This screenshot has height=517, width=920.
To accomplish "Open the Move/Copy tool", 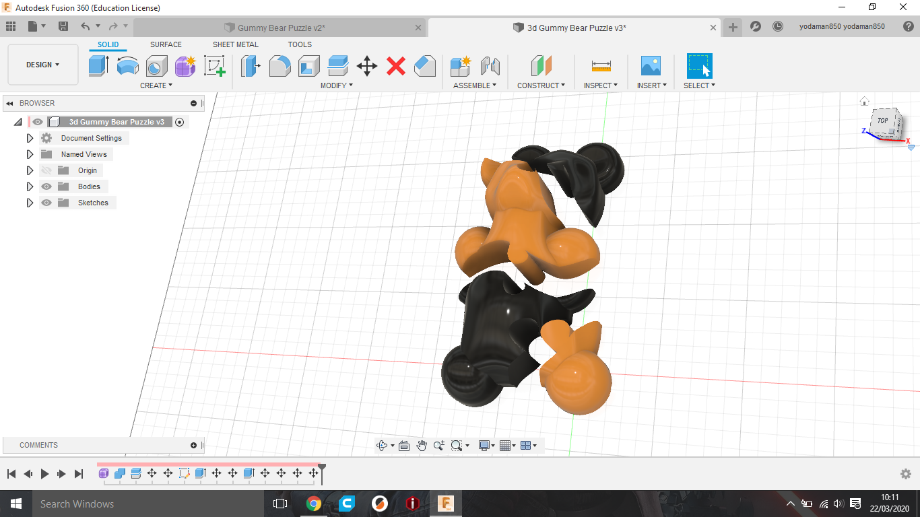I will (366, 66).
